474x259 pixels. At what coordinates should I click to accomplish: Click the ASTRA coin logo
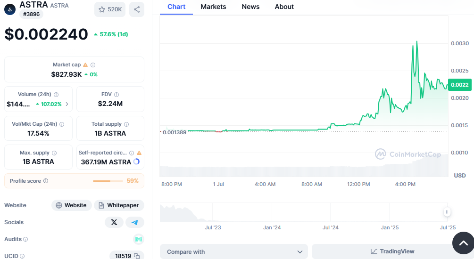pos(10,9)
